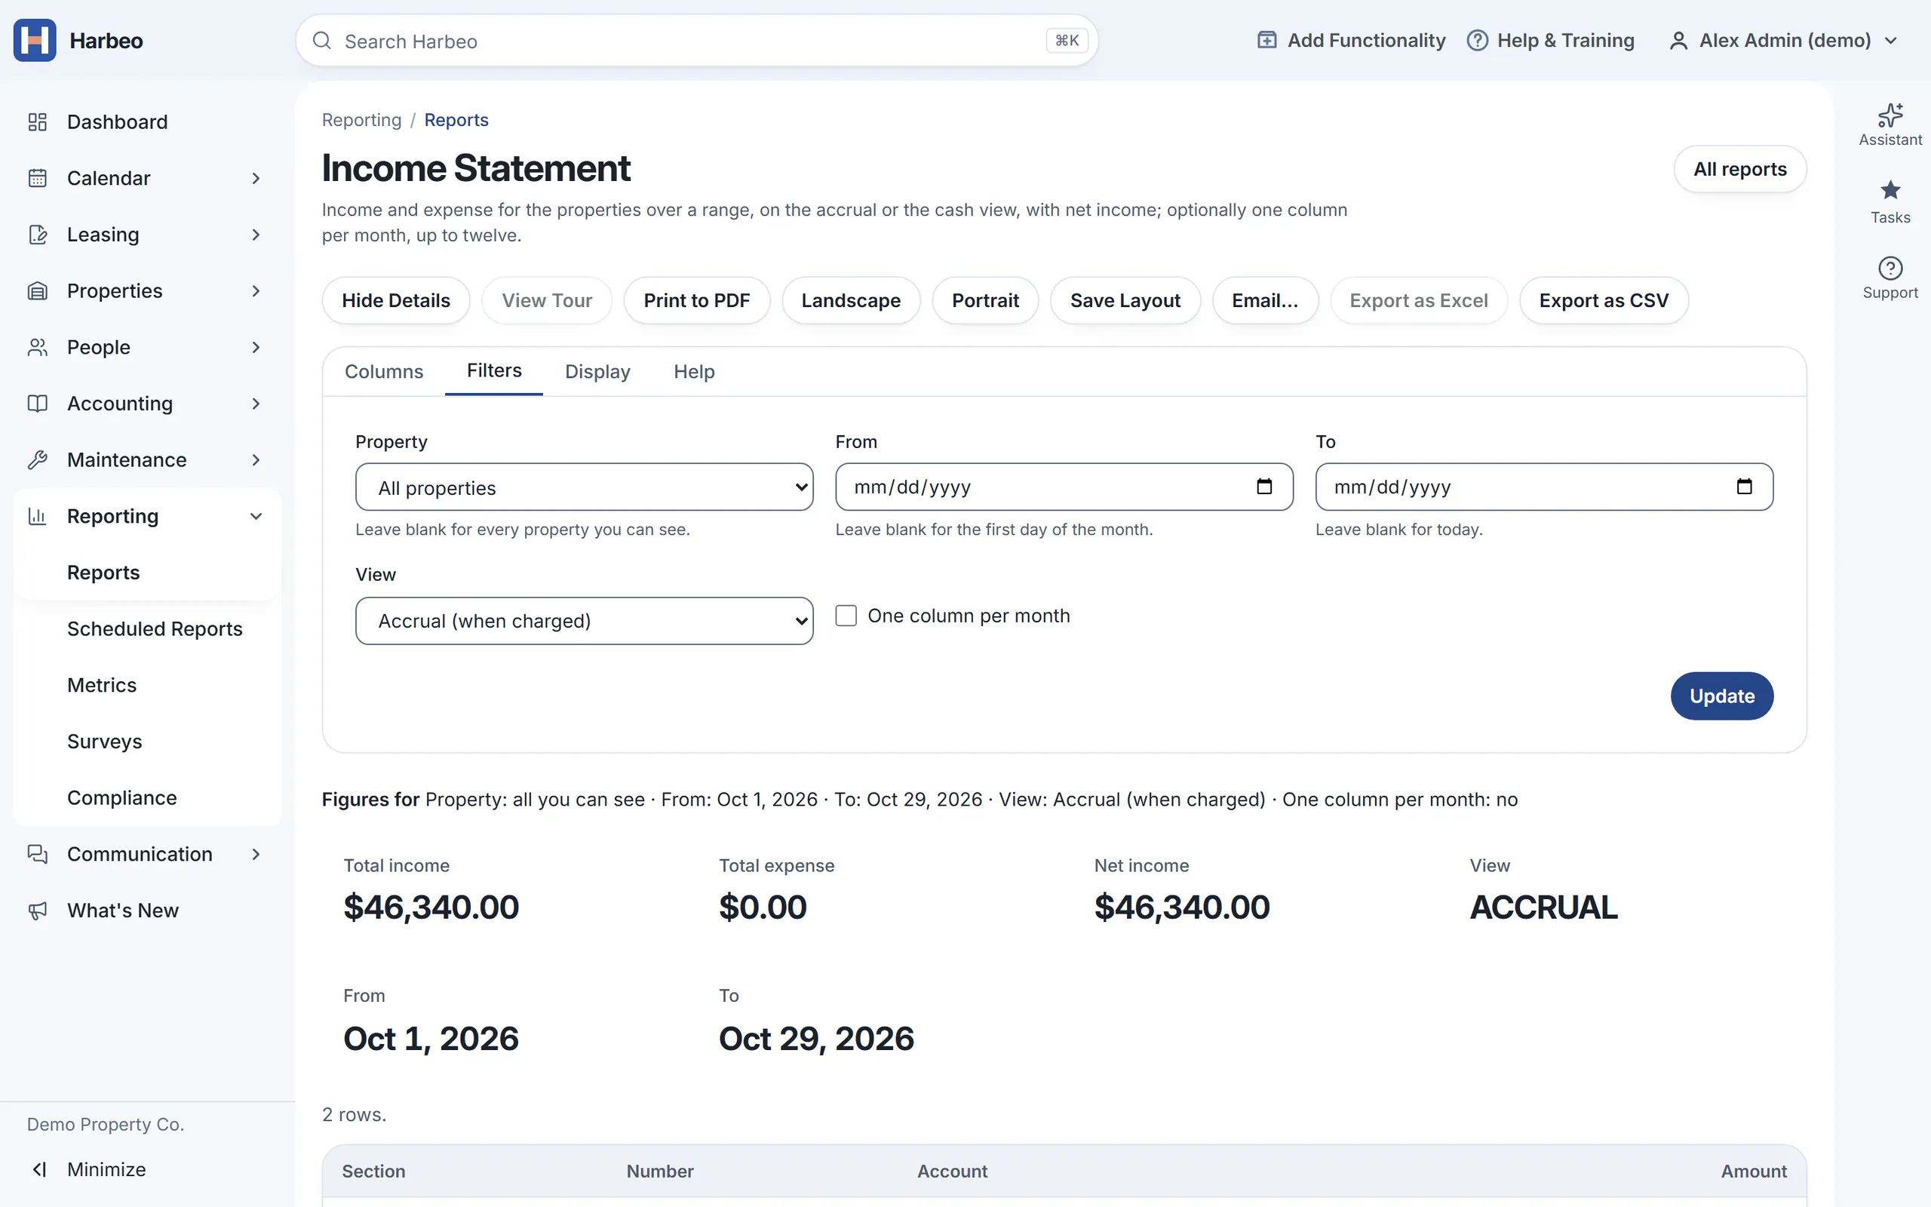Open the Assistant sparkle icon
Screen dimensions: 1931x1207
tap(1890, 115)
